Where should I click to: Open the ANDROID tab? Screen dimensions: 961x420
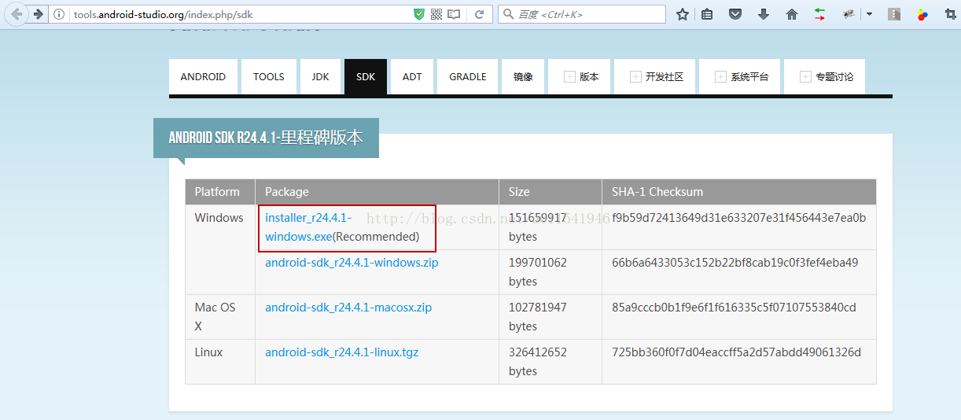point(203,77)
